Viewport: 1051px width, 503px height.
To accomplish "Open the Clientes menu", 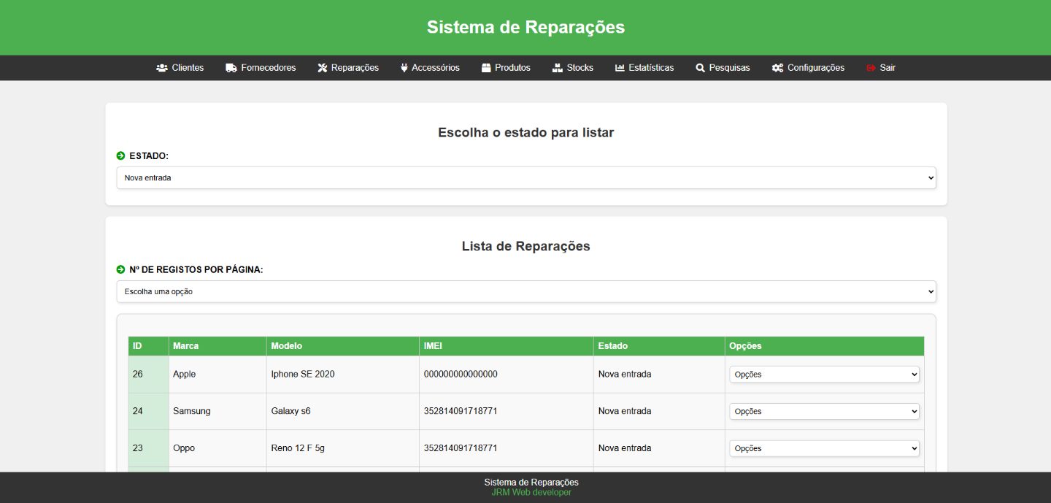I will click(180, 68).
